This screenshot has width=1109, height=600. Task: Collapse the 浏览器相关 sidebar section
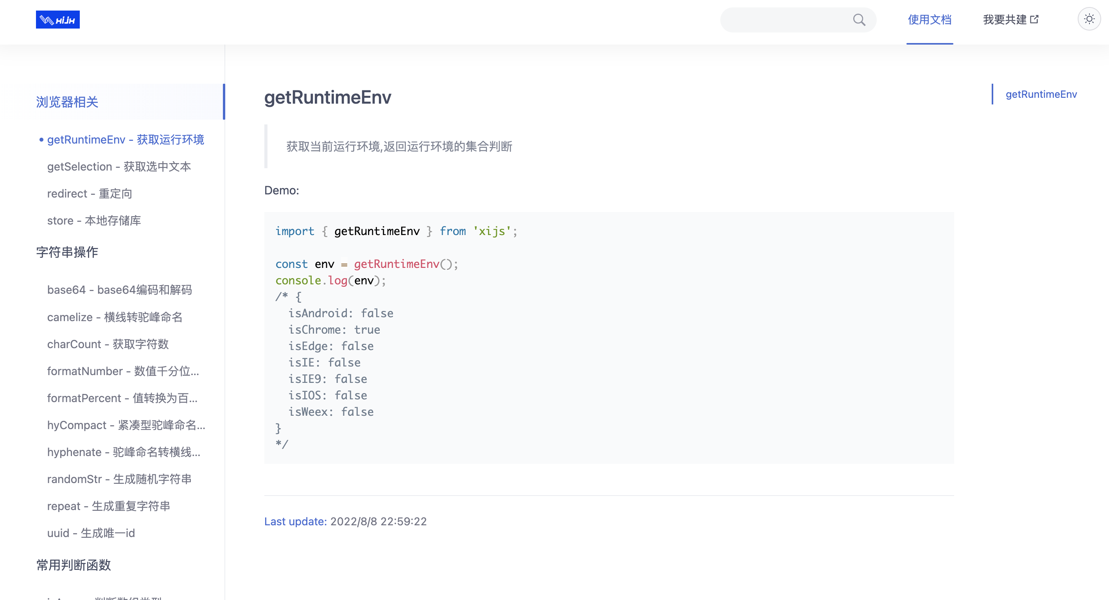pos(68,102)
